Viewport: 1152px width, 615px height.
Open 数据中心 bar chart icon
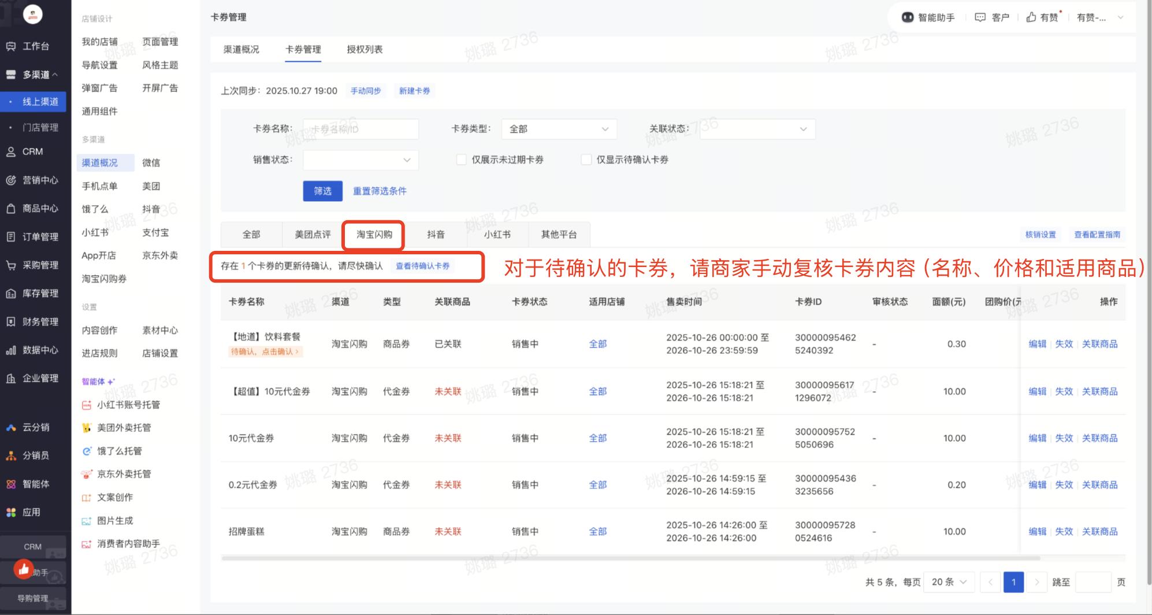pos(11,350)
